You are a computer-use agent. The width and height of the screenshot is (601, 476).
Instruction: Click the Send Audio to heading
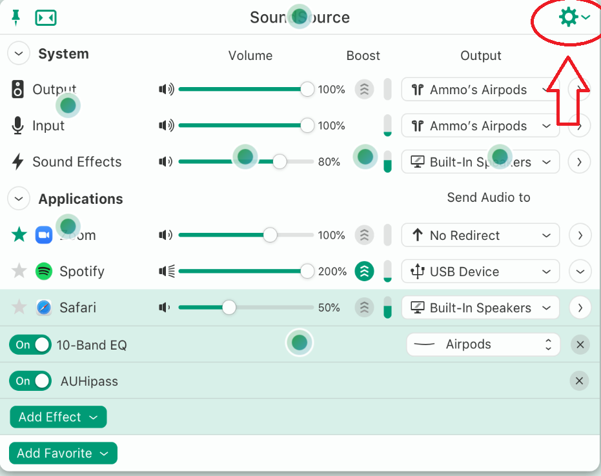click(x=489, y=197)
